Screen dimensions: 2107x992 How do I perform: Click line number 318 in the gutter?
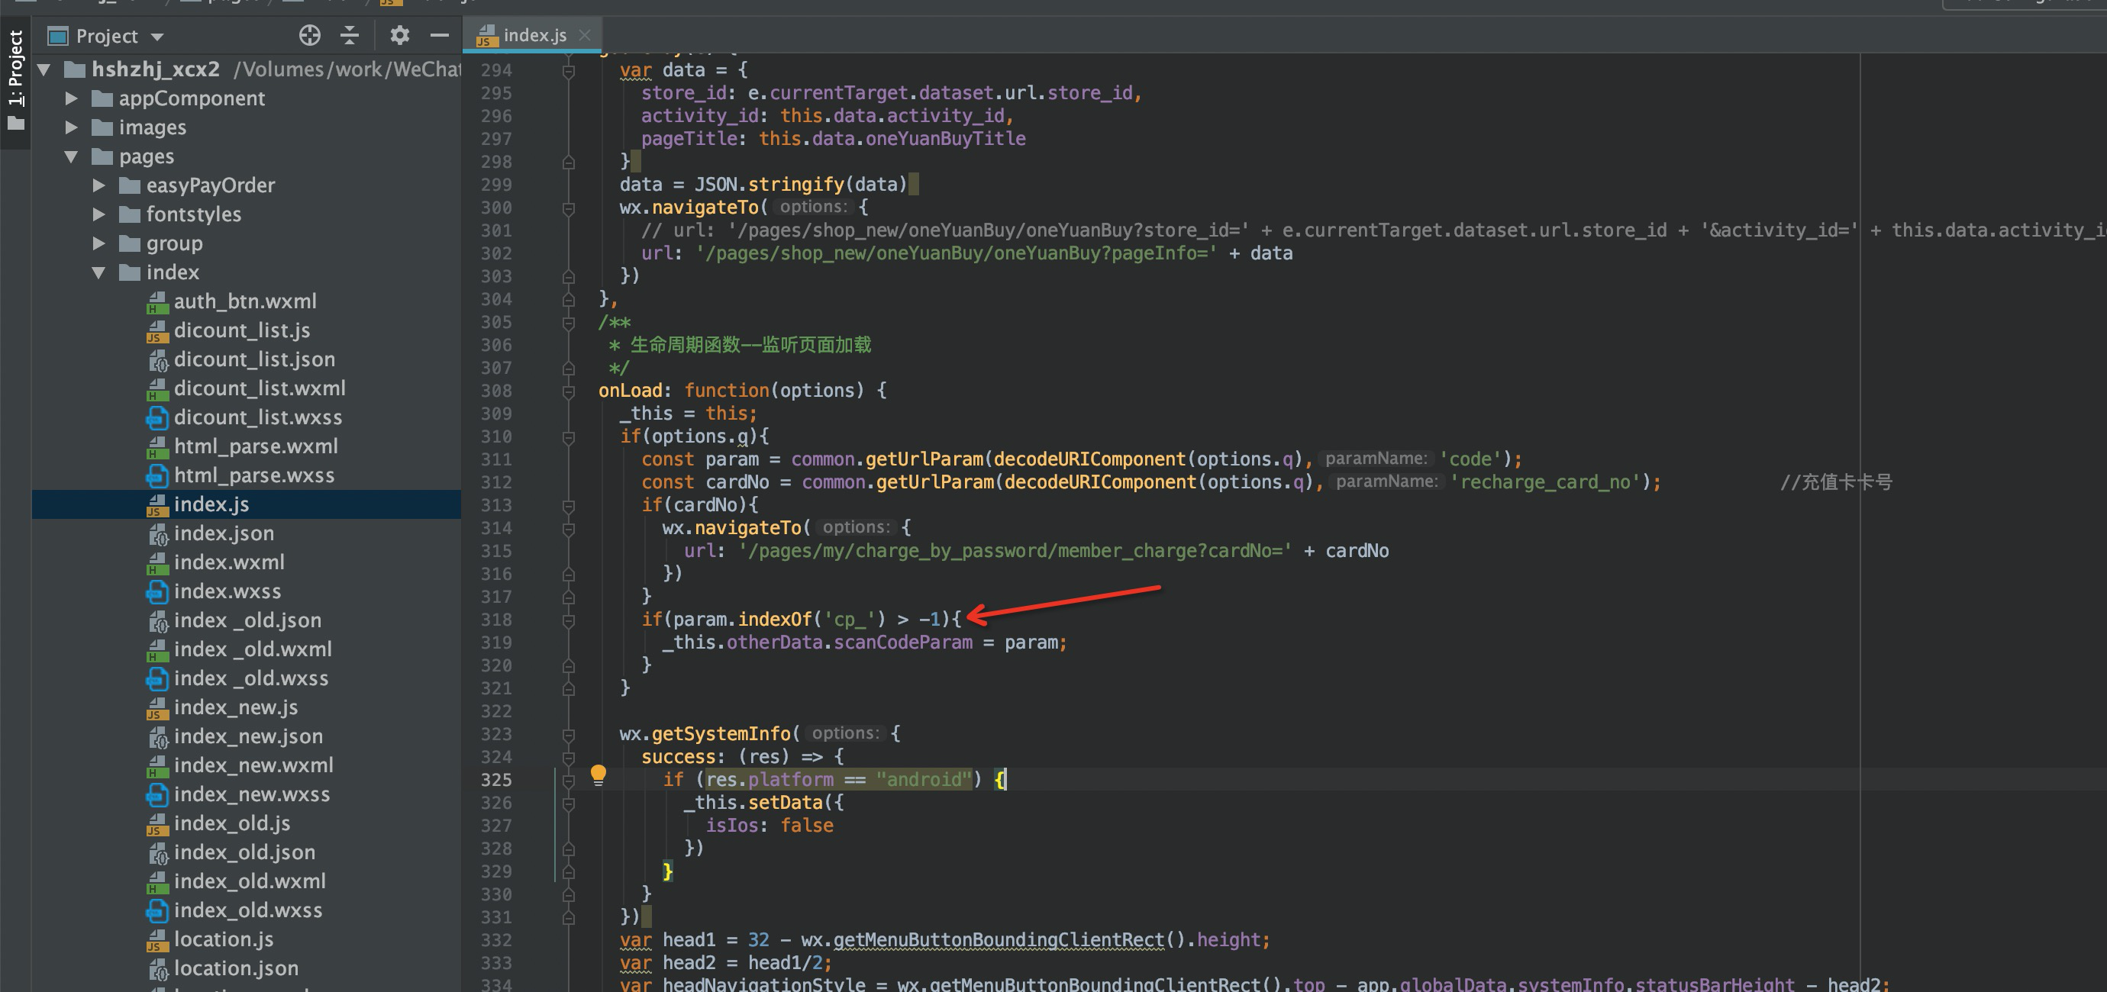click(x=495, y=620)
